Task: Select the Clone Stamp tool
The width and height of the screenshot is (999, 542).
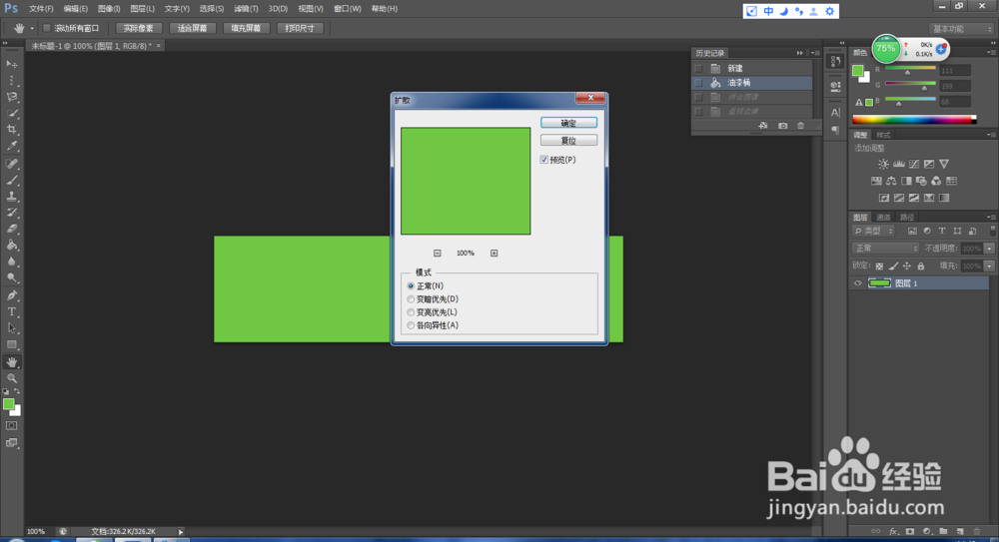Action: click(x=11, y=197)
